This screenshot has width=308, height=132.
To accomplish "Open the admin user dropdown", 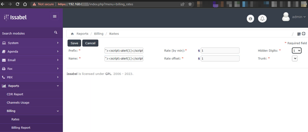I will tap(299, 17).
